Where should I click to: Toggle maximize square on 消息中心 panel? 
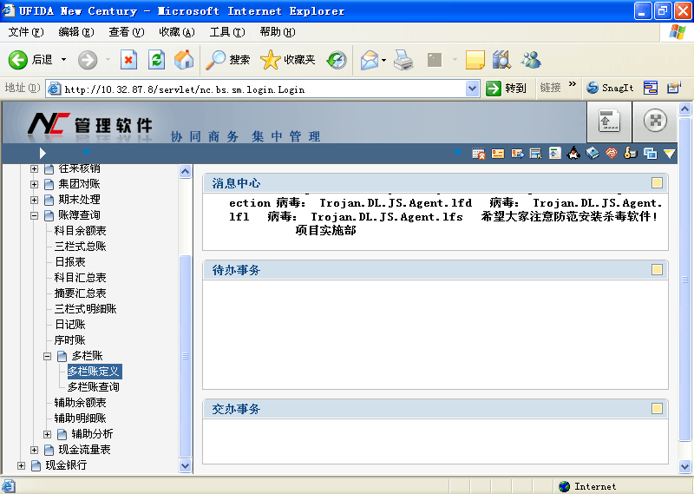pos(657,183)
